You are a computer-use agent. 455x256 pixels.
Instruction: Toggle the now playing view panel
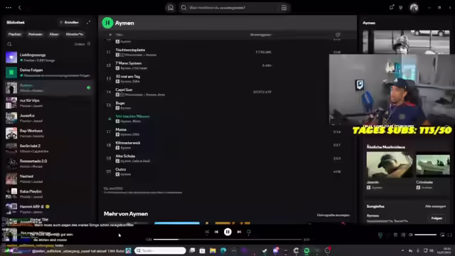380,235
